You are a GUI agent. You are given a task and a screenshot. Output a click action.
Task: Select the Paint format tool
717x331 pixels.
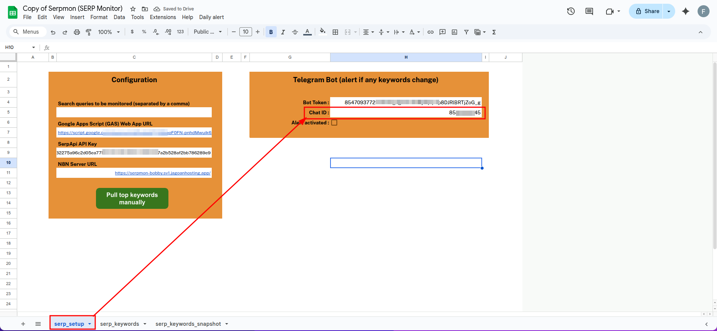[89, 32]
